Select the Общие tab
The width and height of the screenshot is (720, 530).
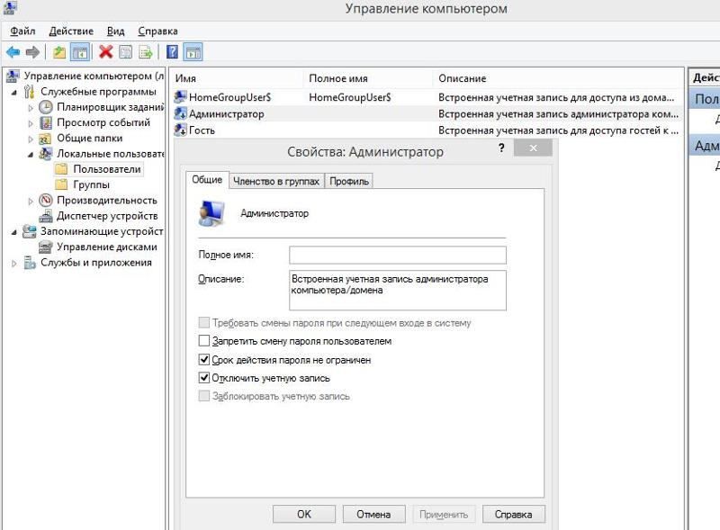click(x=207, y=180)
